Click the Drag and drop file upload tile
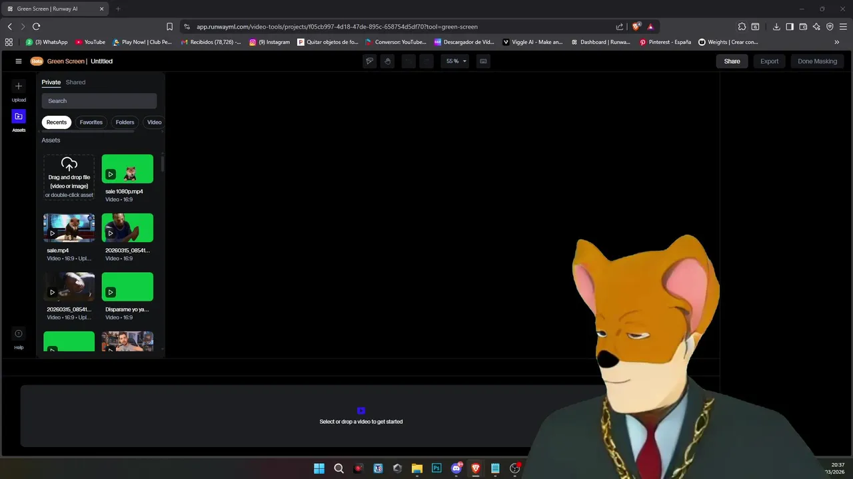Image resolution: width=853 pixels, height=479 pixels. click(69, 178)
